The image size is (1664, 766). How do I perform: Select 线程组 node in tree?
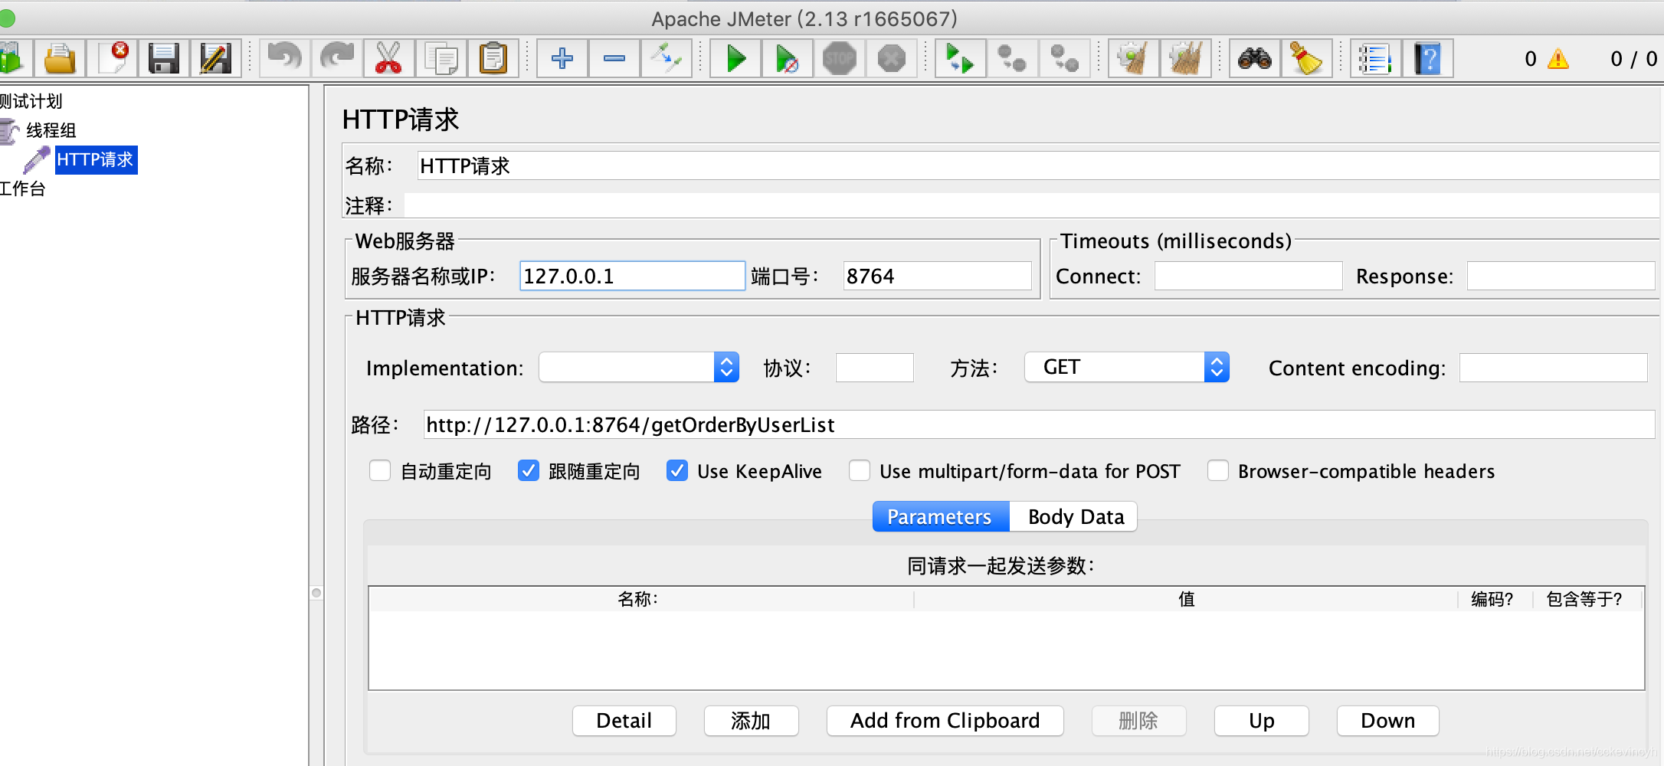(x=51, y=130)
